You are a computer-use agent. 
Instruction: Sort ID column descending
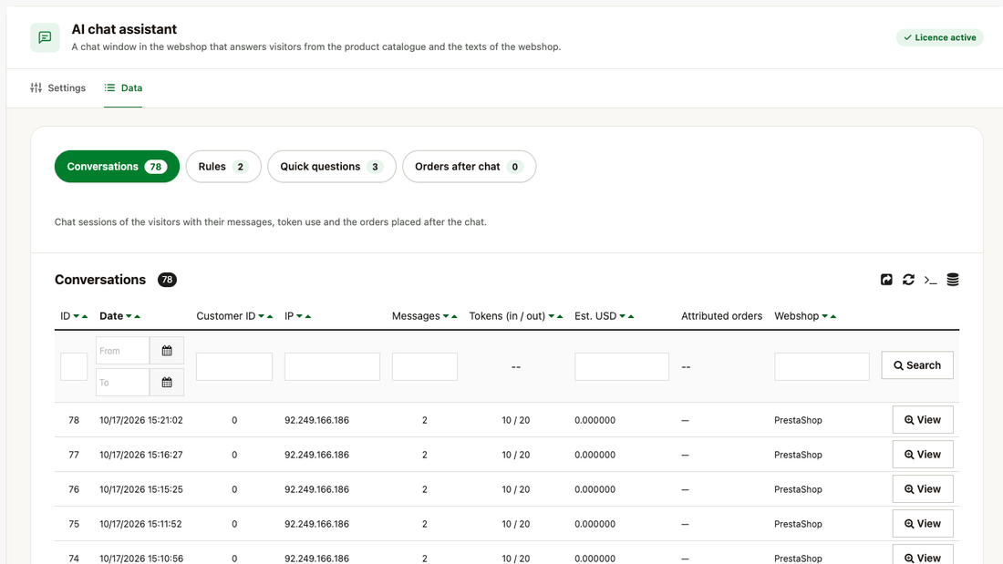76,316
